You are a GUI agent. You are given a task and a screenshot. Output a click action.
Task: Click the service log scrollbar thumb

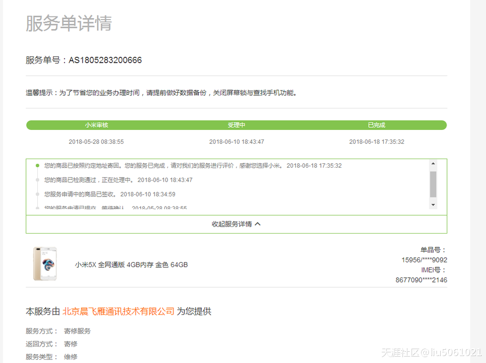tap(433, 184)
